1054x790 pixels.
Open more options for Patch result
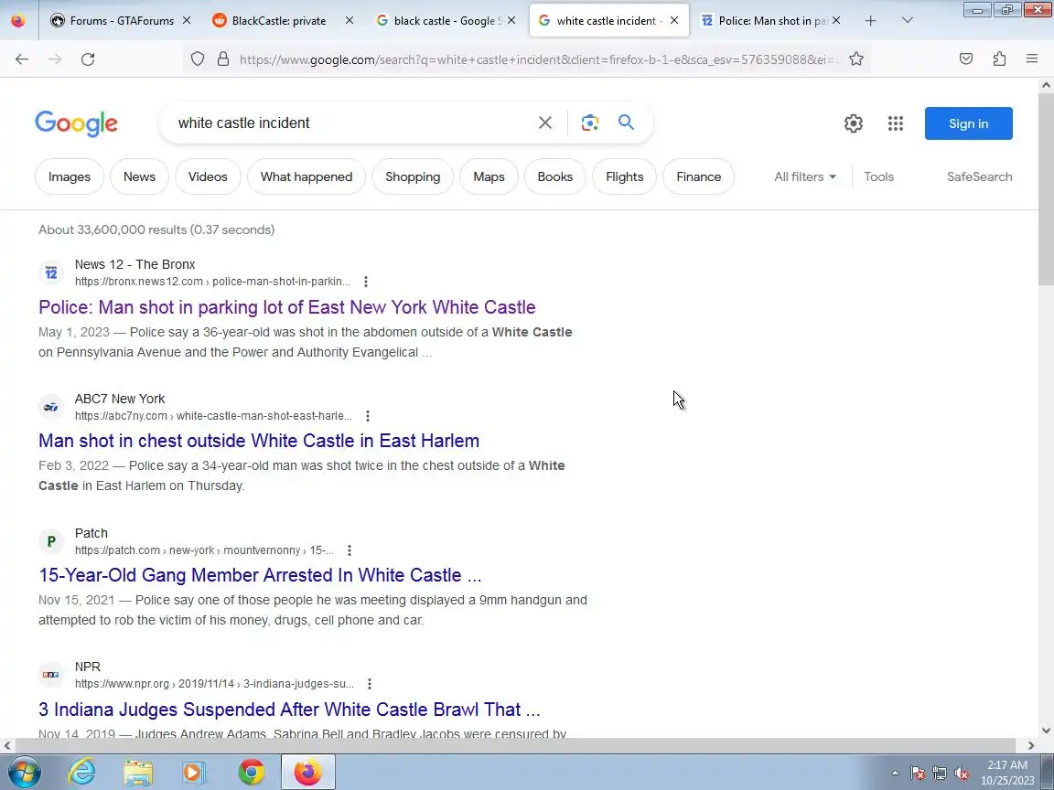coord(350,550)
